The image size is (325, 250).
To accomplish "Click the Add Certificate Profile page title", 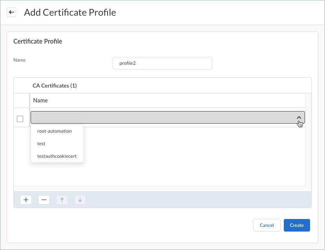I will click(70, 12).
